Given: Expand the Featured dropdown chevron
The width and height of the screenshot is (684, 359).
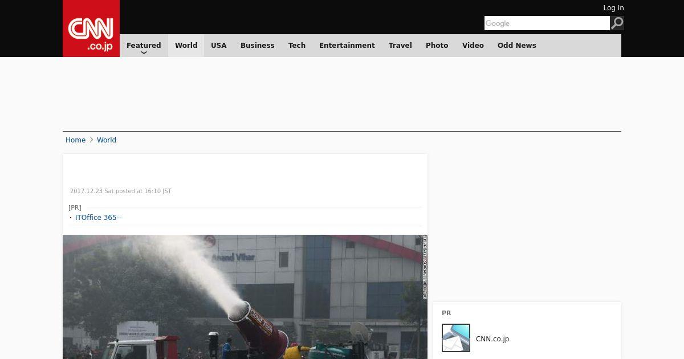Looking at the screenshot, I should (144, 53).
